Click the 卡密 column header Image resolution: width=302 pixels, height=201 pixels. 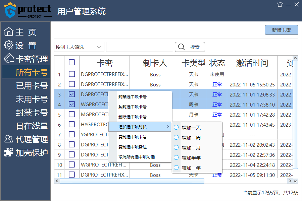click(x=105, y=63)
